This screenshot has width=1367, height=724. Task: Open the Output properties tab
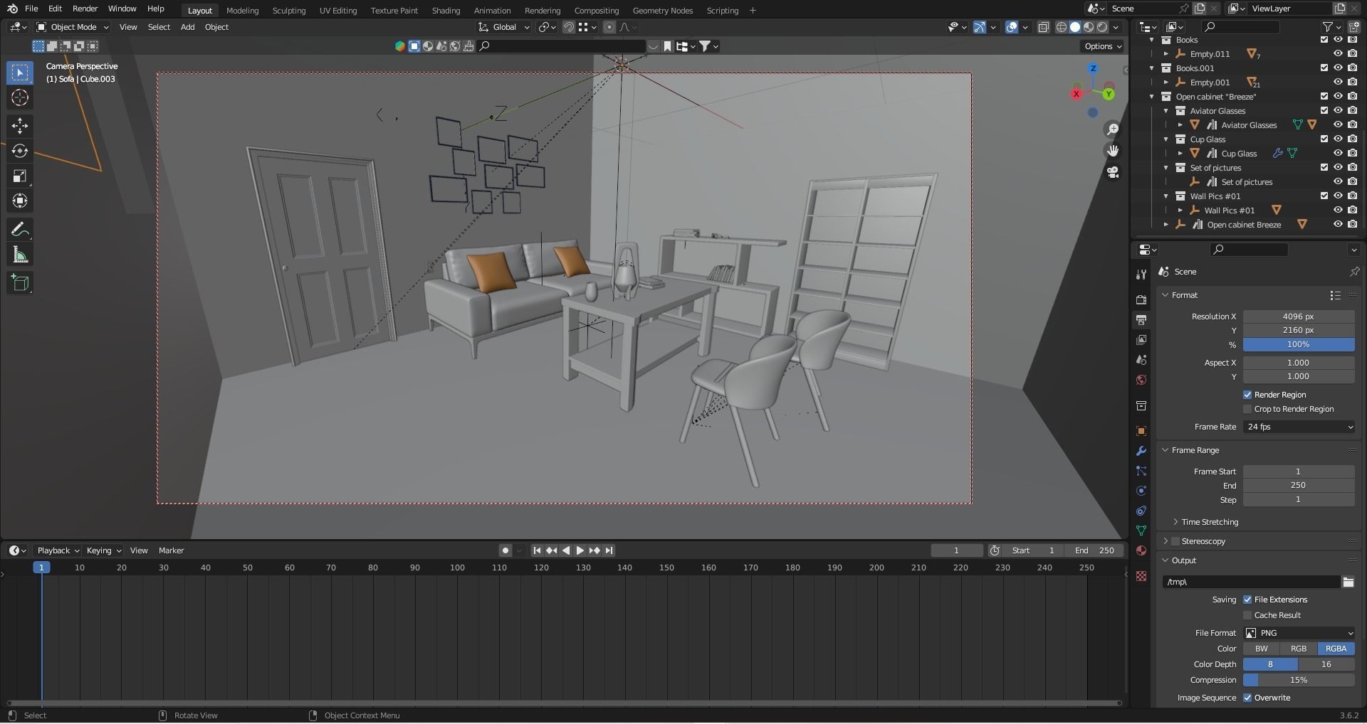click(1141, 320)
